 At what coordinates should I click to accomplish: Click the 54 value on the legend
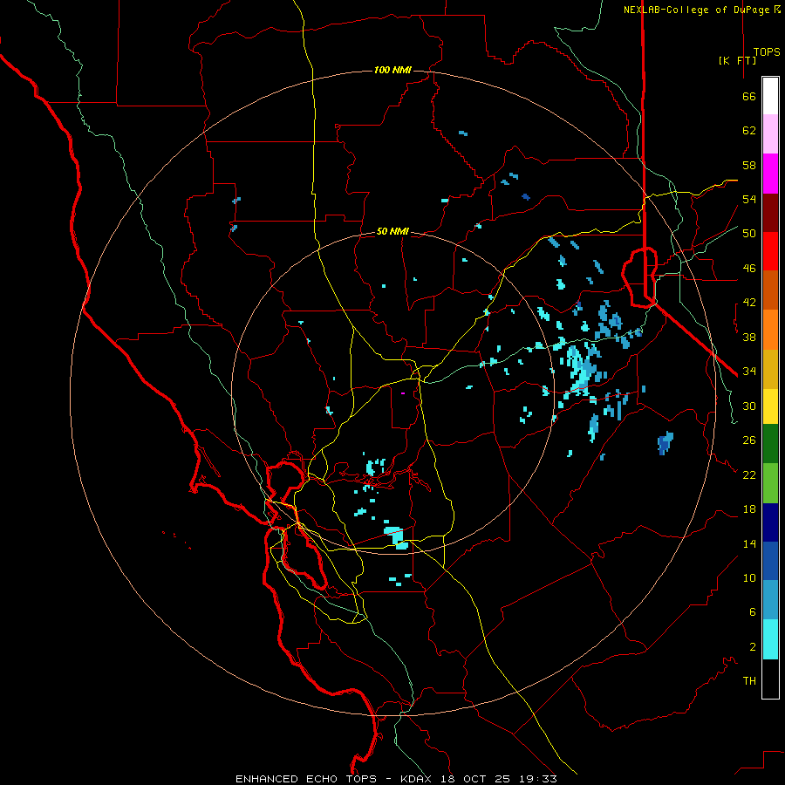[749, 199]
